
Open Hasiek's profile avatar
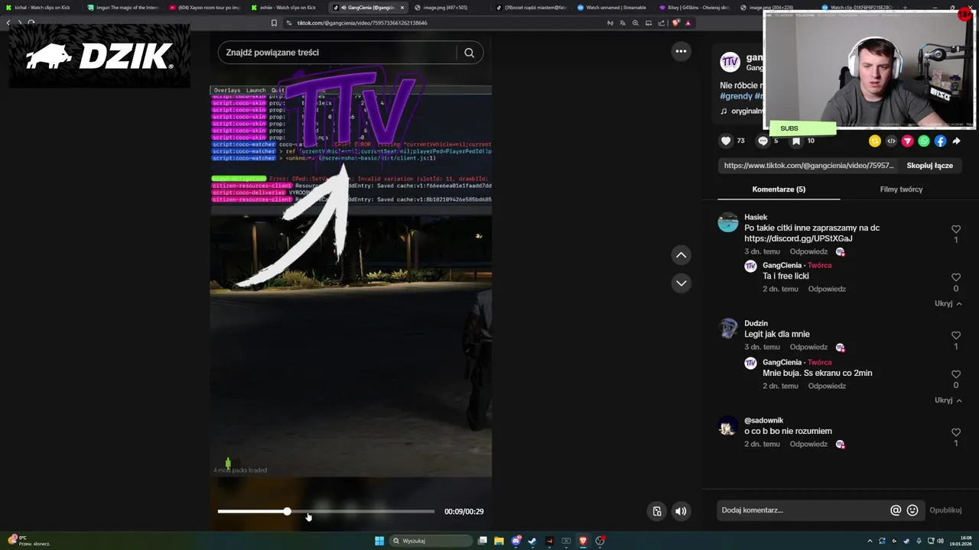728,222
